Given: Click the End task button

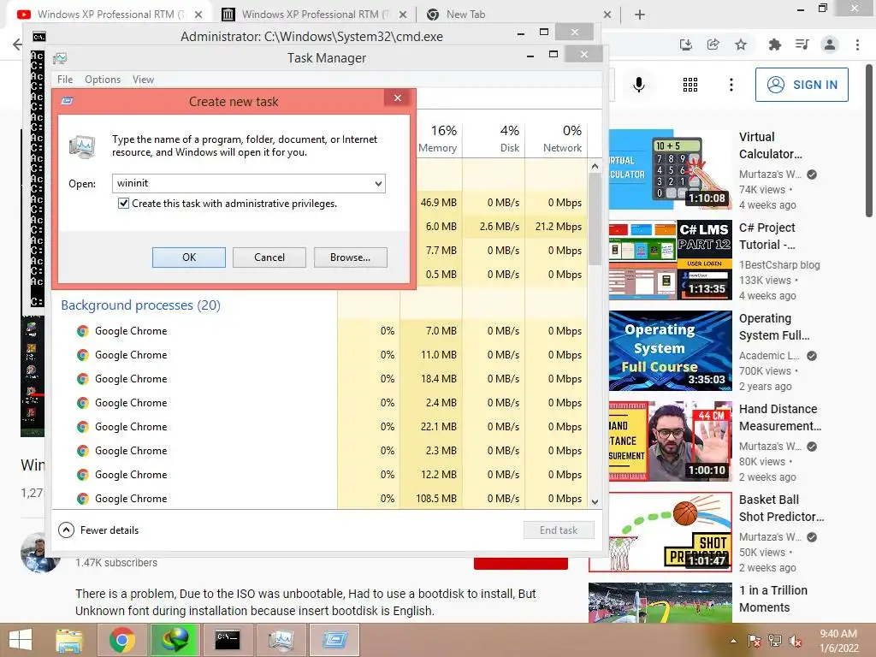Looking at the screenshot, I should tap(559, 530).
